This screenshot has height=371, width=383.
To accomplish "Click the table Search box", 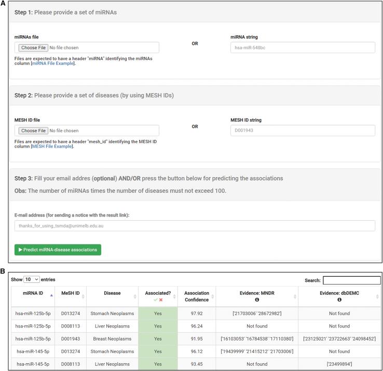I will (x=351, y=280).
